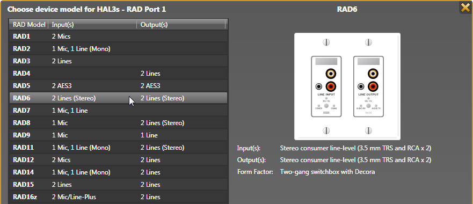Pick the RAD4 device model

pyautogui.click(x=118, y=74)
